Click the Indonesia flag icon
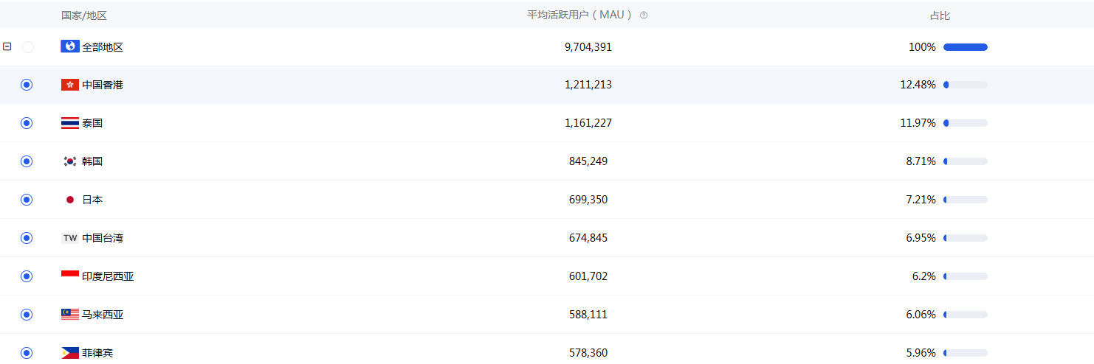 click(x=69, y=276)
